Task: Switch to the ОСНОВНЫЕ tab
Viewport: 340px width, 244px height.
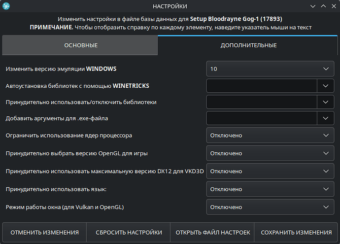Action: pyautogui.click(x=80, y=45)
